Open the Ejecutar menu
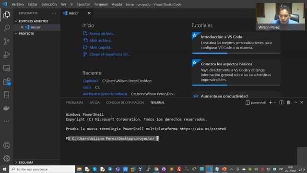This screenshot has height=173, width=307. click(x=83, y=4)
